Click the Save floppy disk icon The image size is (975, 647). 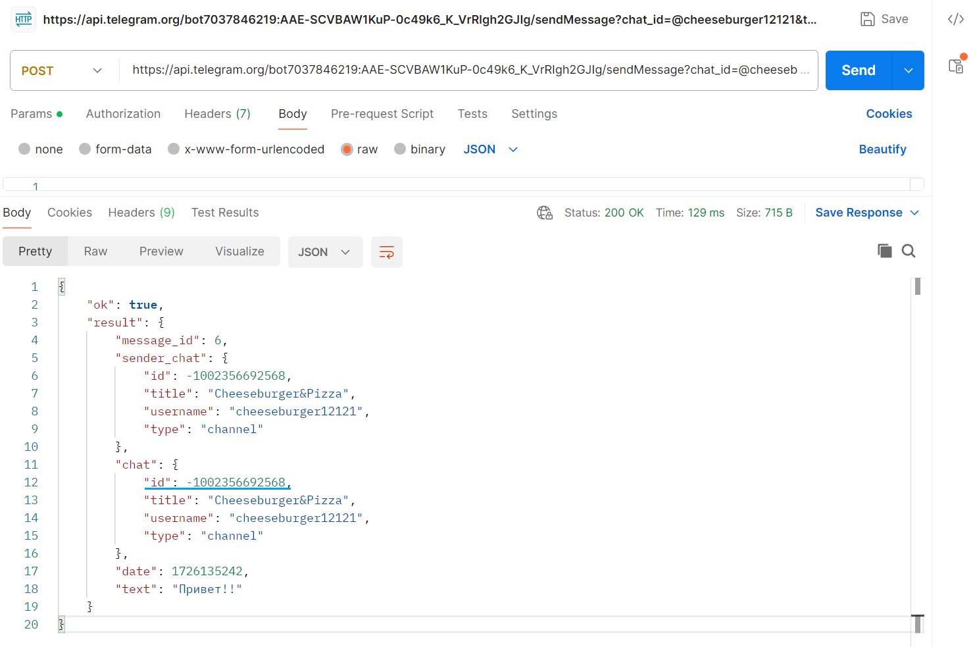[x=868, y=19]
